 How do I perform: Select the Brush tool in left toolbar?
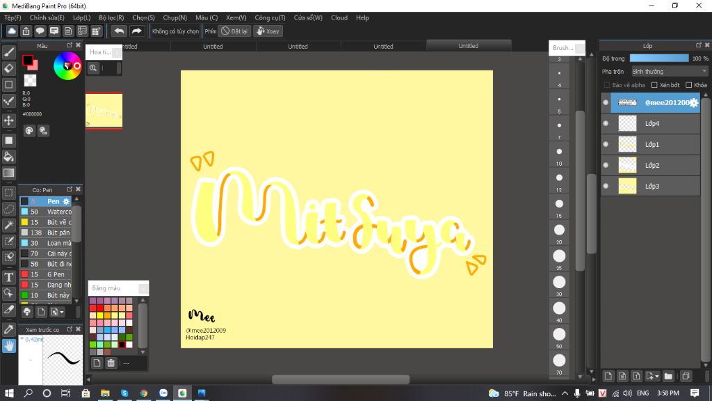pyautogui.click(x=8, y=52)
